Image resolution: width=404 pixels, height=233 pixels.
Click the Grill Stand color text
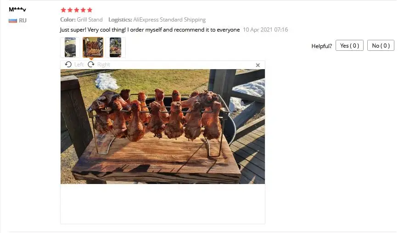[x=90, y=20]
